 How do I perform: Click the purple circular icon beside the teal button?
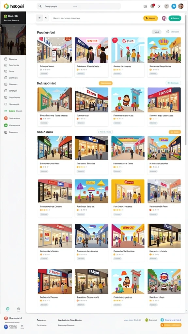164,18
